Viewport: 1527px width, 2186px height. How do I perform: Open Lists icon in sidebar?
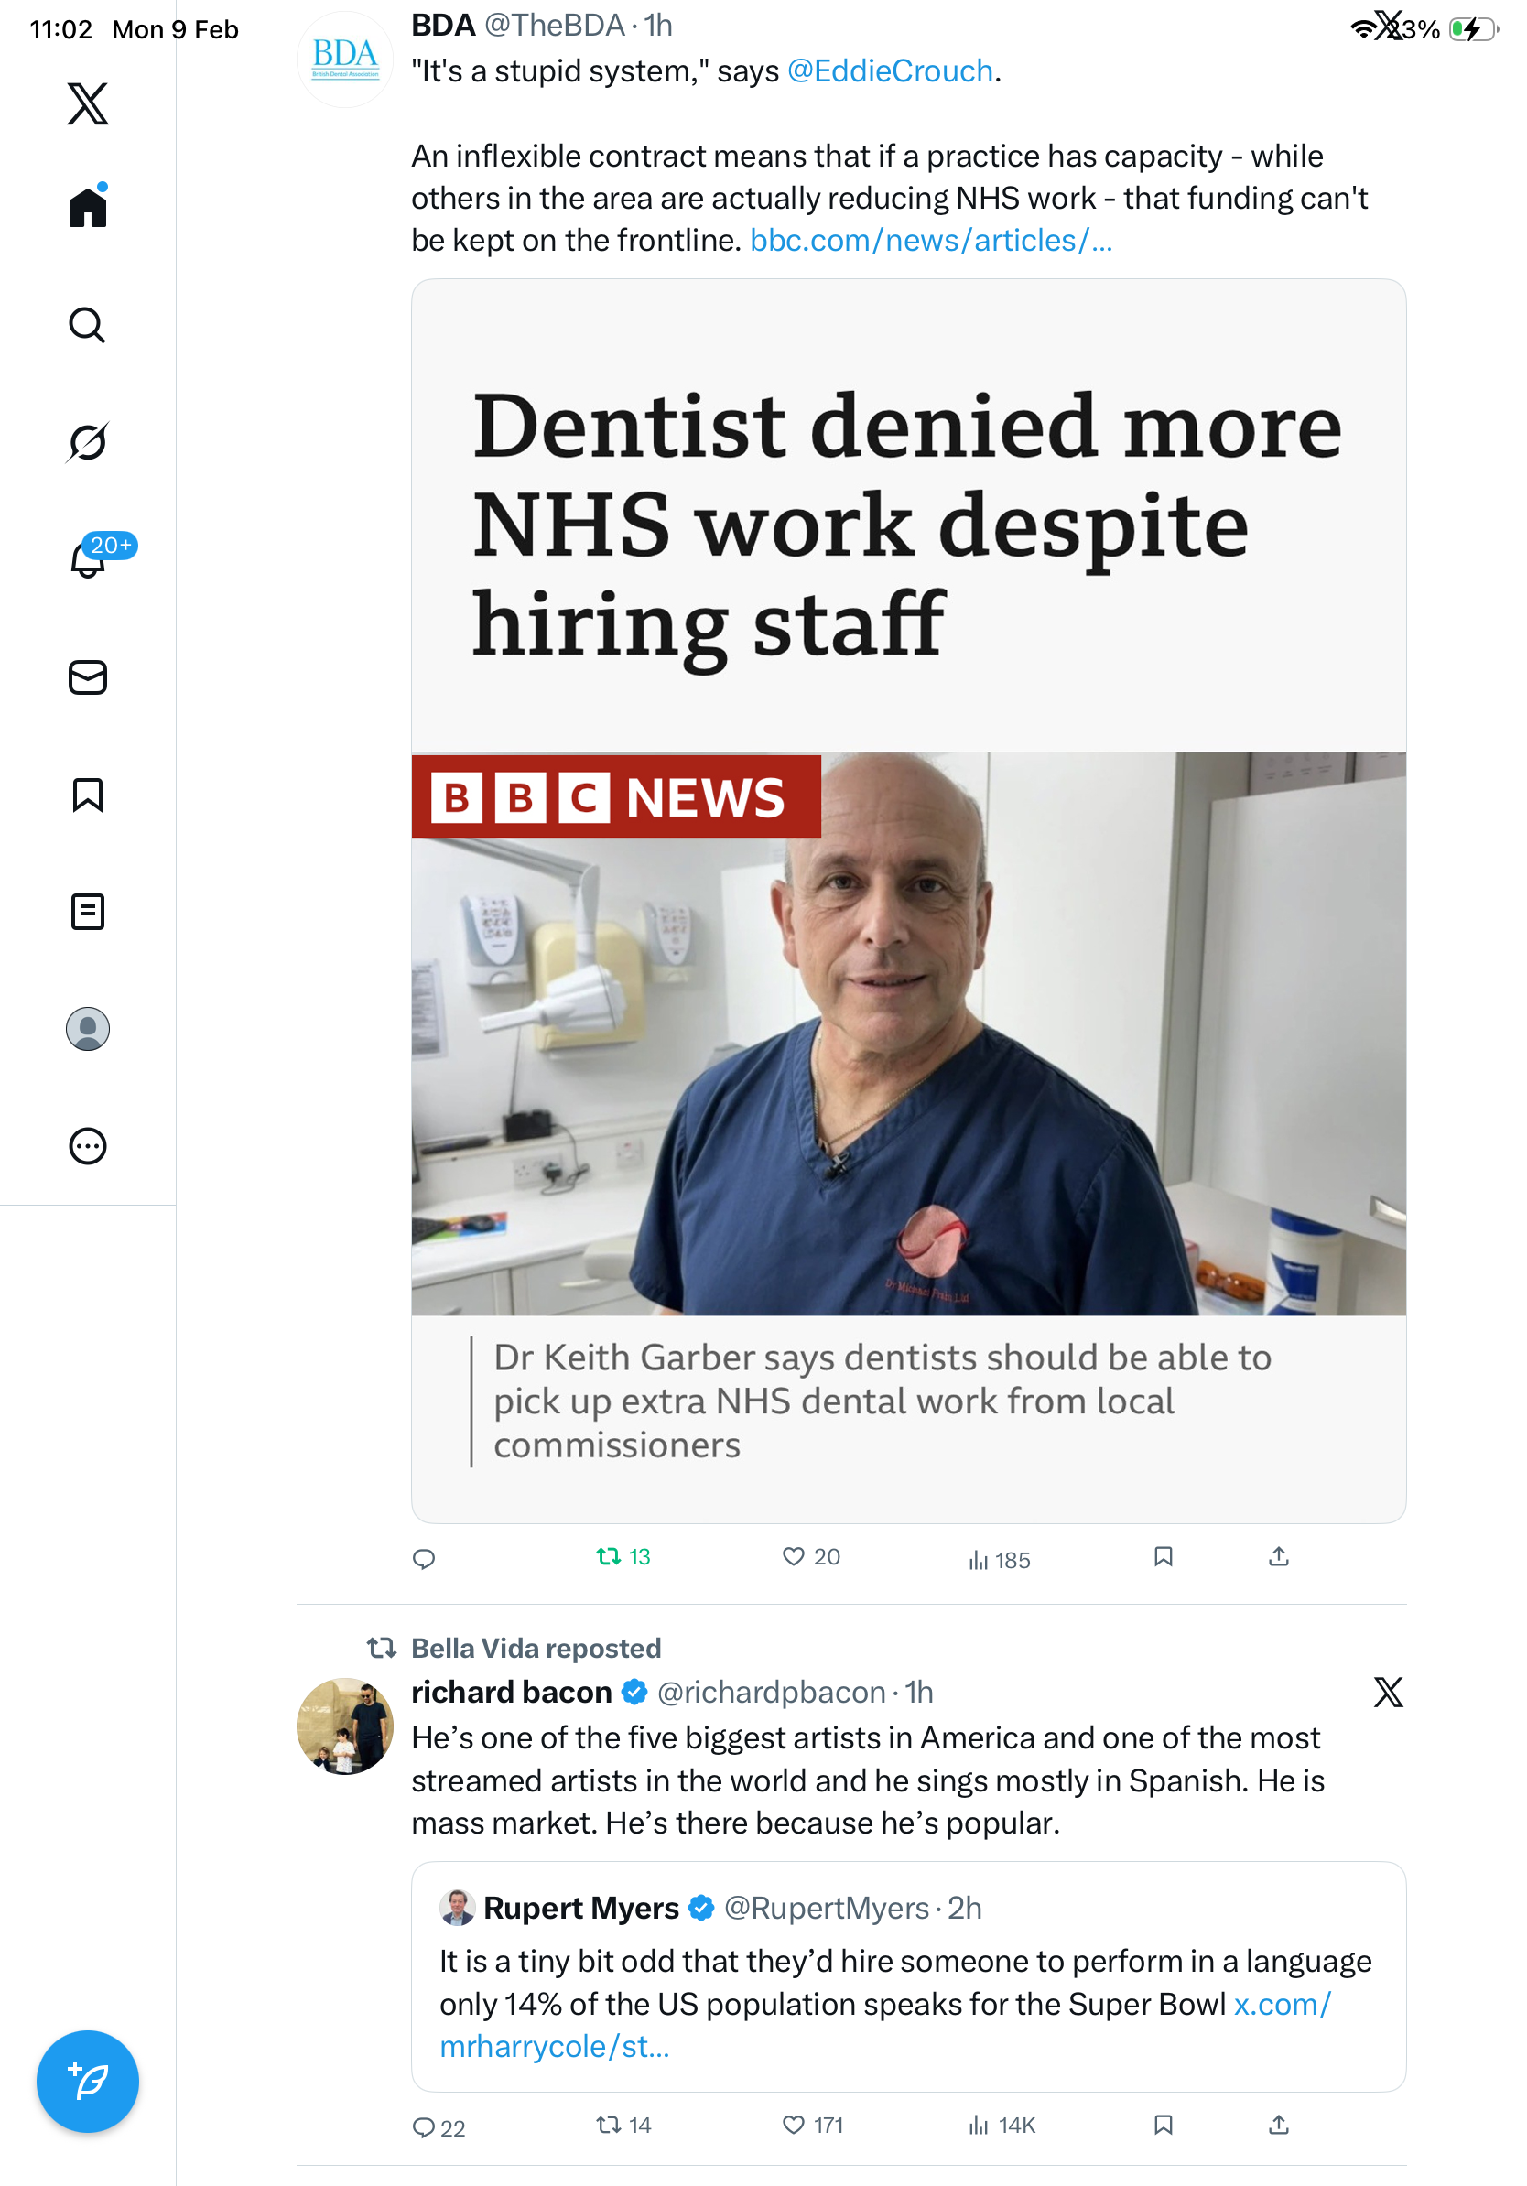click(x=88, y=911)
